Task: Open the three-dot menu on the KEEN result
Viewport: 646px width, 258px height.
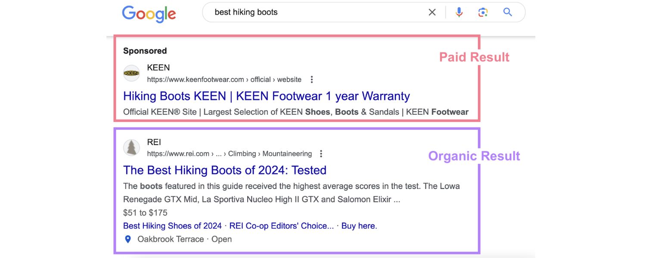Action: [311, 79]
